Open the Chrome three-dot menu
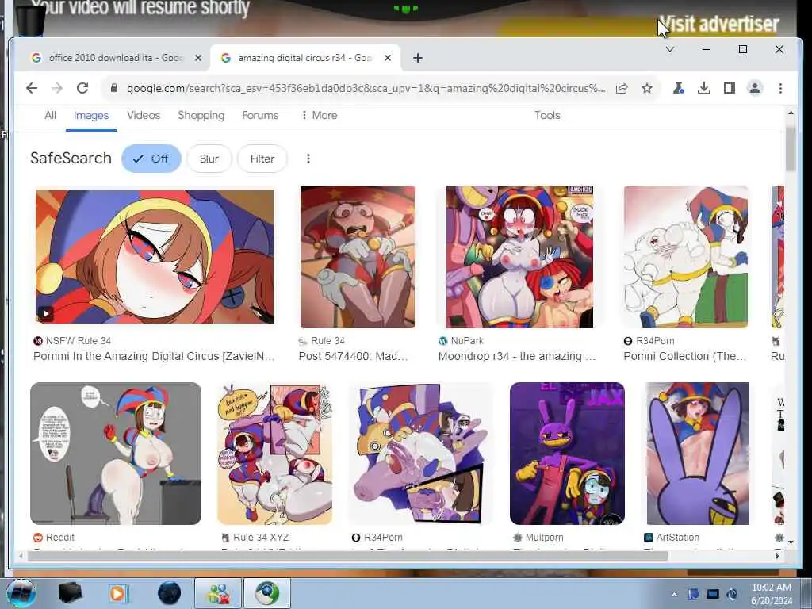This screenshot has height=609, width=812. coord(780,88)
